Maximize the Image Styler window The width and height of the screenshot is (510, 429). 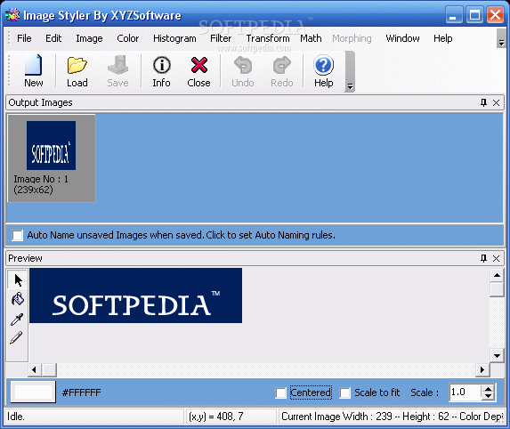(x=474, y=15)
